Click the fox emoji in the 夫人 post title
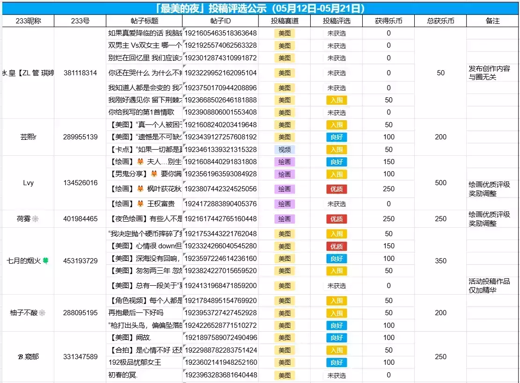 click(140, 162)
